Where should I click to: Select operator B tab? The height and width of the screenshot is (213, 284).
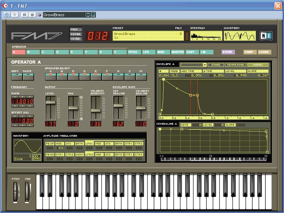(x=33, y=52)
